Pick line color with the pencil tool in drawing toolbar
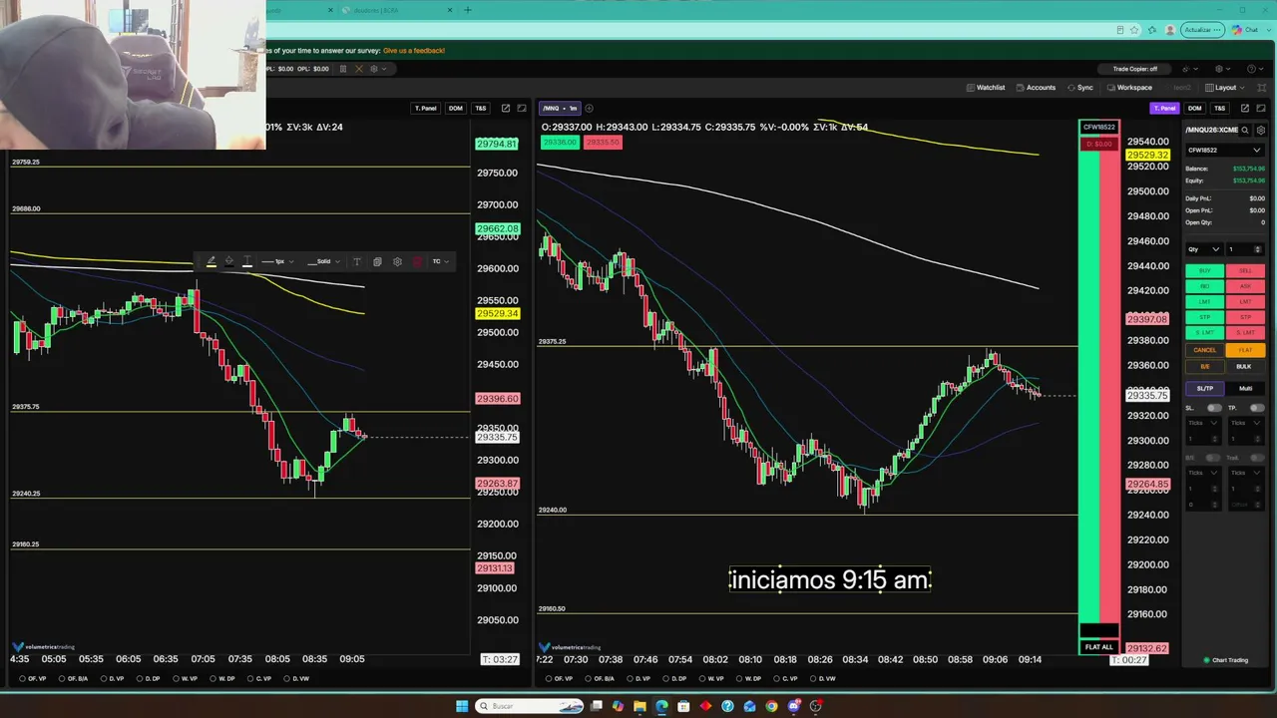 coord(211,261)
